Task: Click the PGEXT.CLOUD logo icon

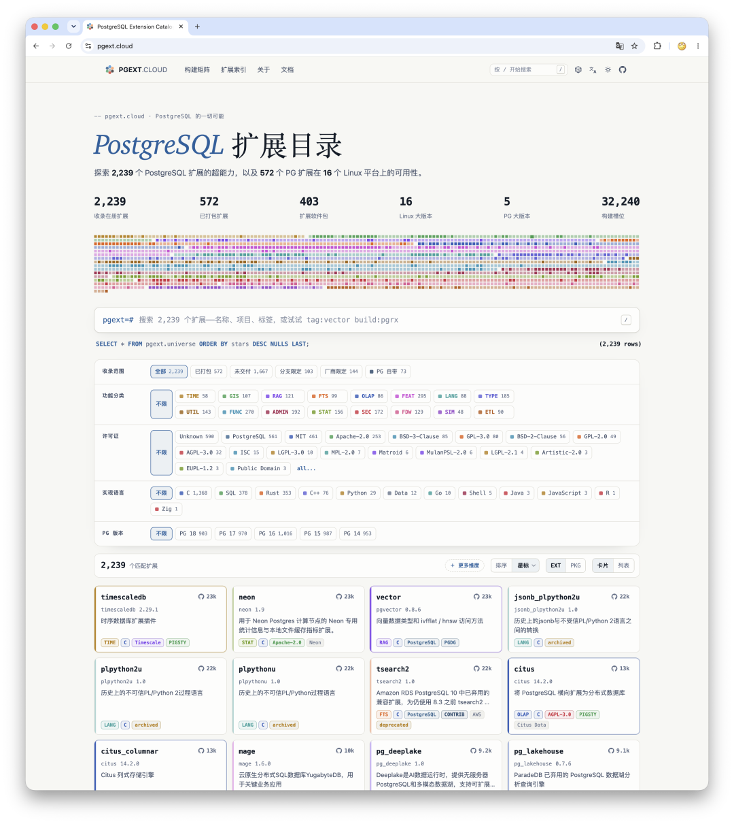Action: click(109, 69)
